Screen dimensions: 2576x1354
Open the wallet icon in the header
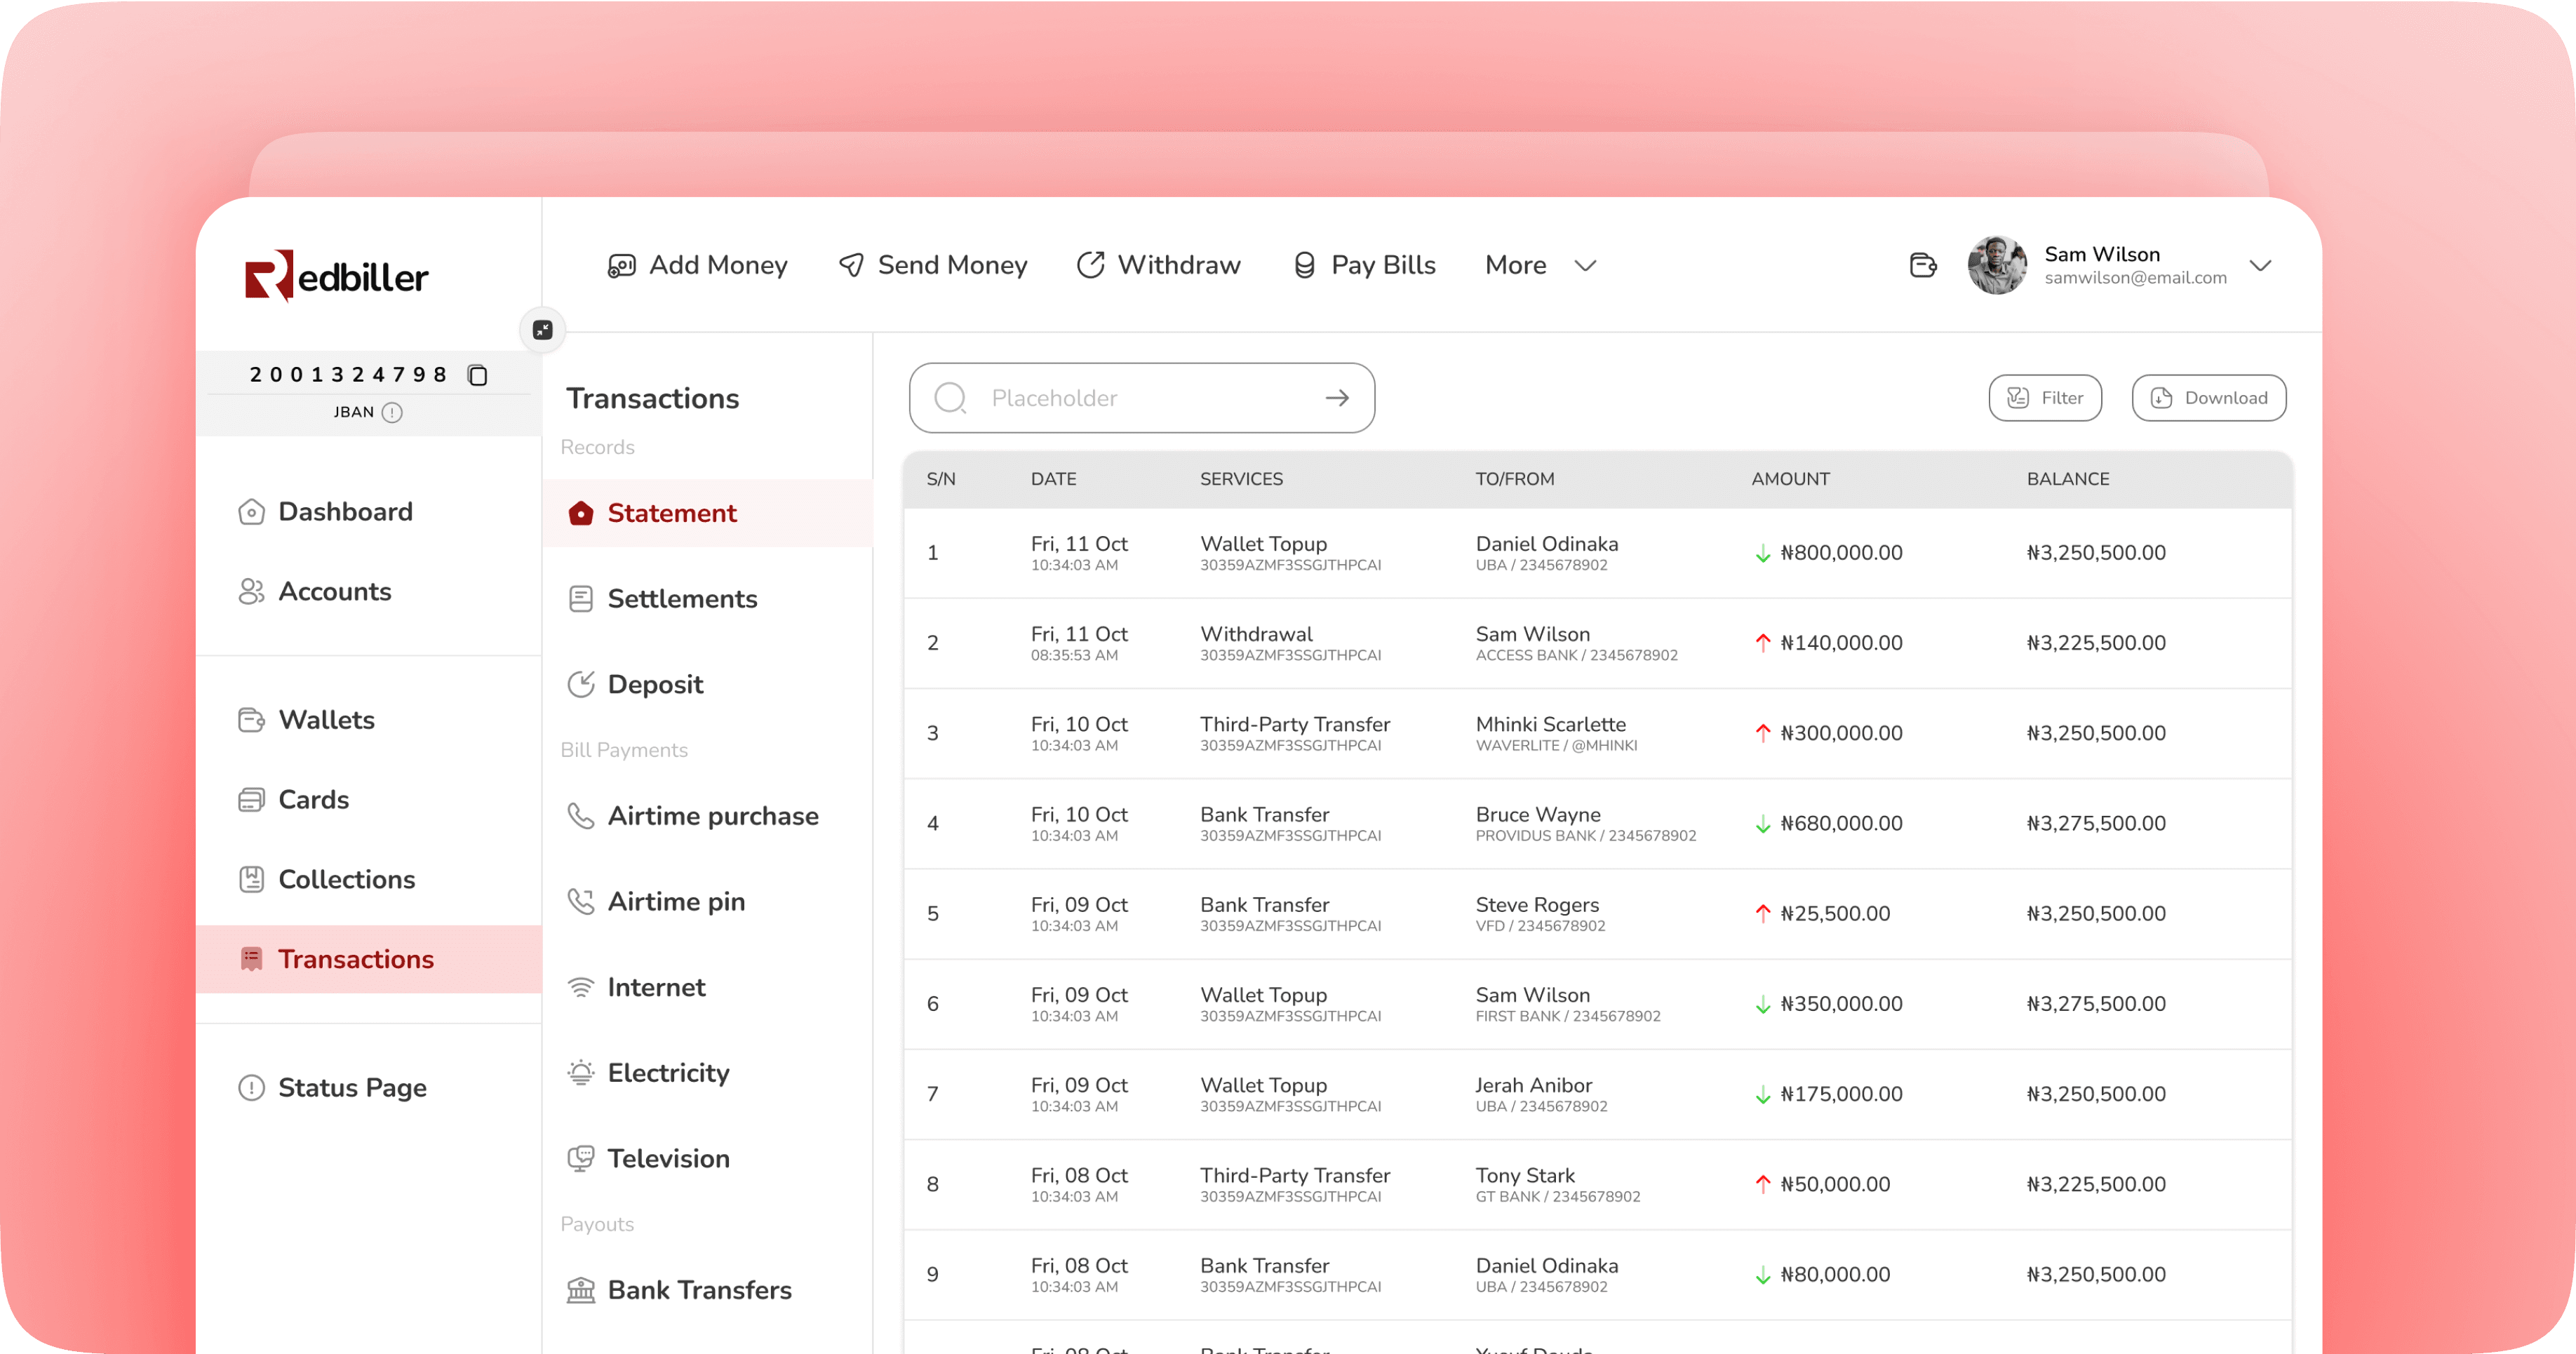click(1922, 265)
